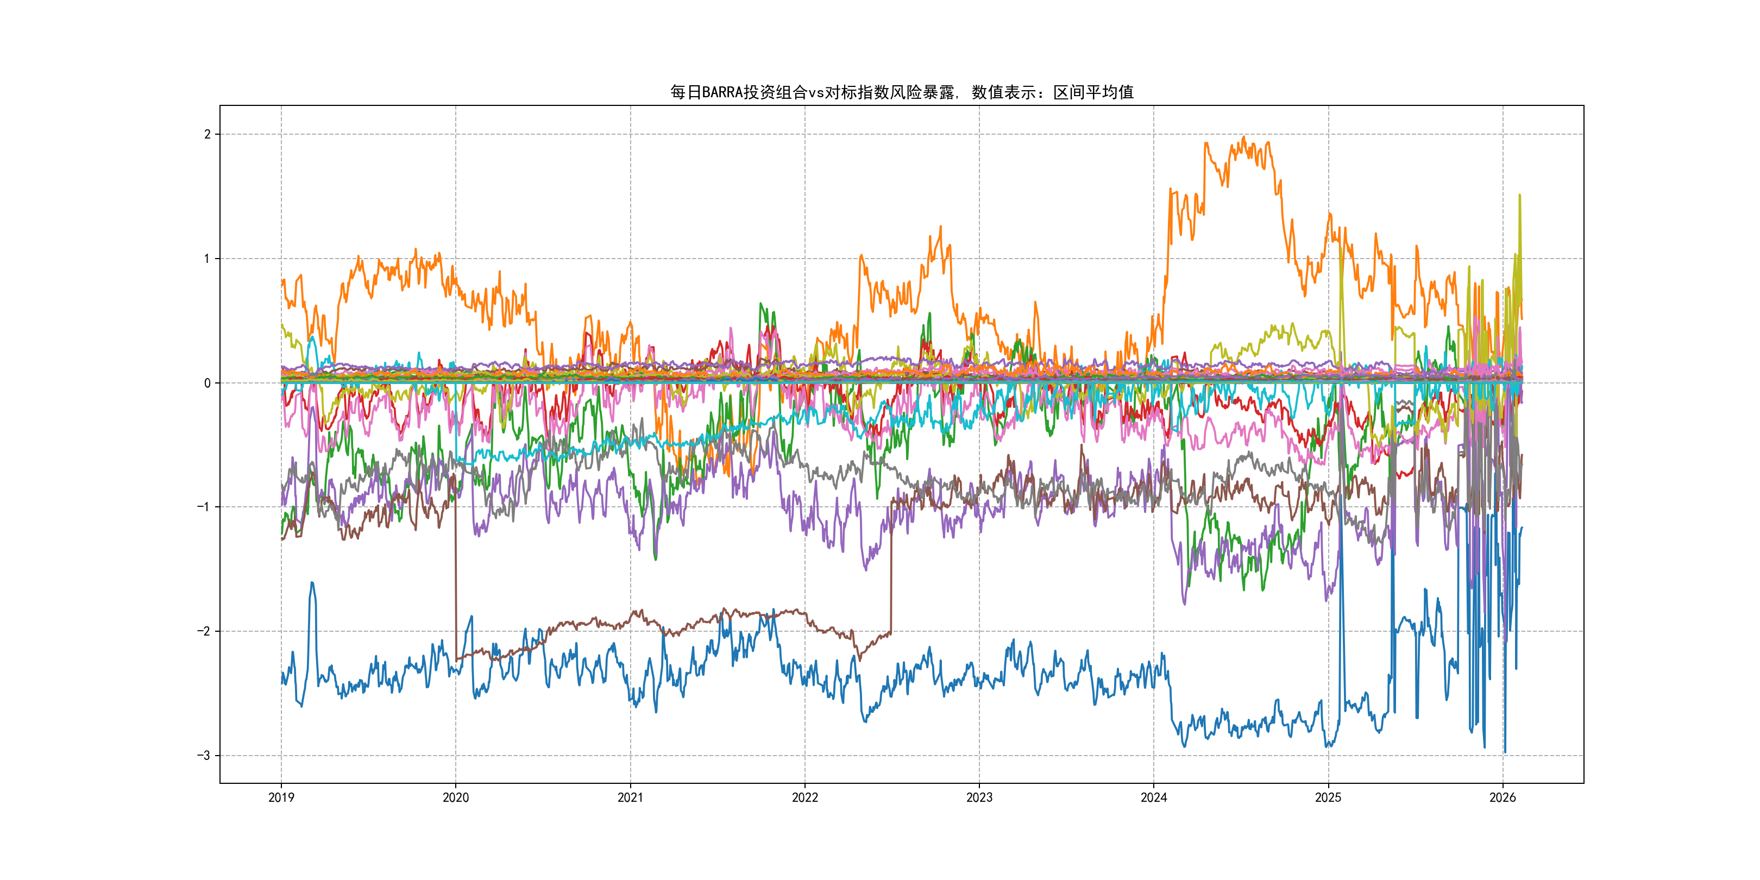
Task: Click the yellow-green spike peak near 2026
Action: [x=1519, y=196]
